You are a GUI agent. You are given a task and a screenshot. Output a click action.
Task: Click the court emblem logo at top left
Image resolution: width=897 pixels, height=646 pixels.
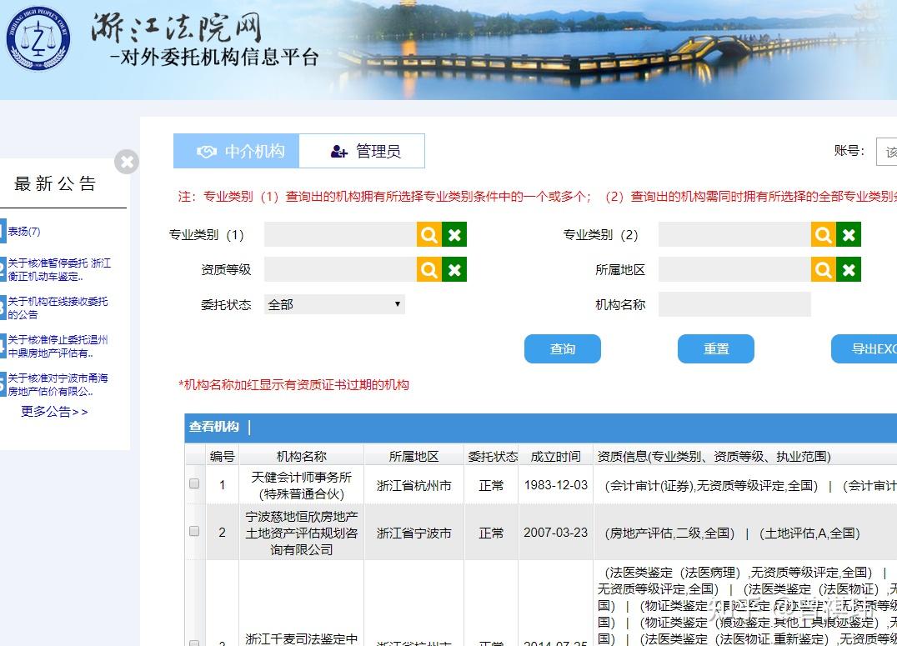(38, 40)
